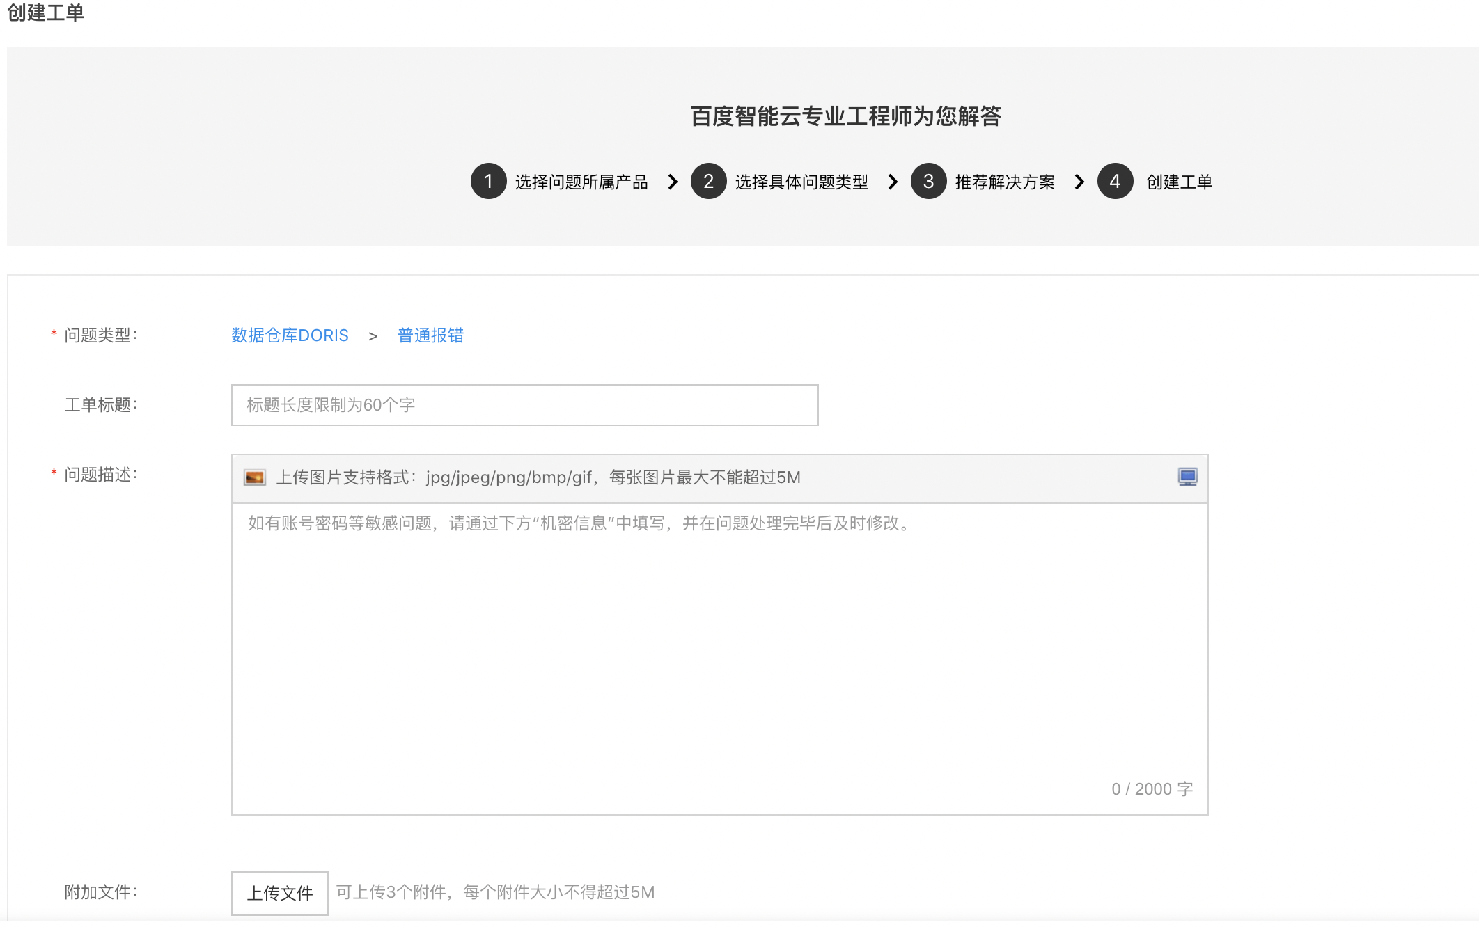Click the image upload icon in editor toolbar
The image size is (1479, 927).
click(x=255, y=477)
